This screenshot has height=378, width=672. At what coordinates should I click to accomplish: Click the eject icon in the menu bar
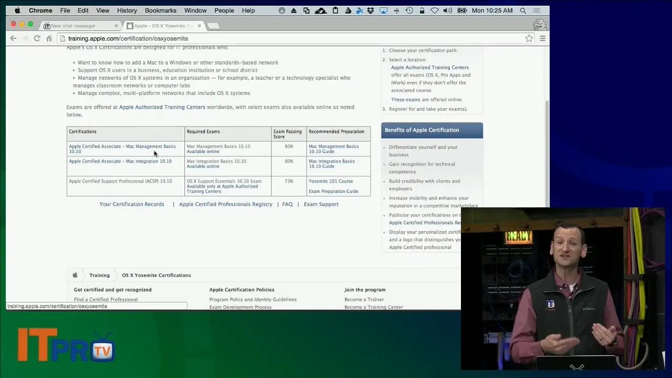click(x=294, y=10)
